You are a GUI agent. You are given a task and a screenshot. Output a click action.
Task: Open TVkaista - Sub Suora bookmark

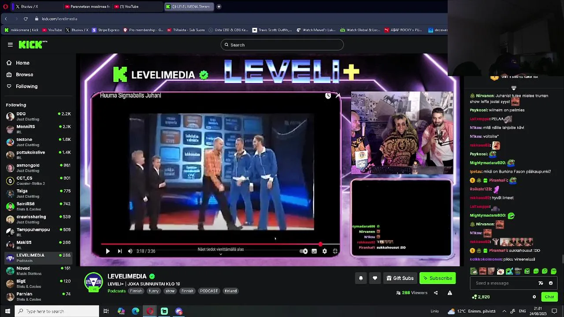click(186, 30)
